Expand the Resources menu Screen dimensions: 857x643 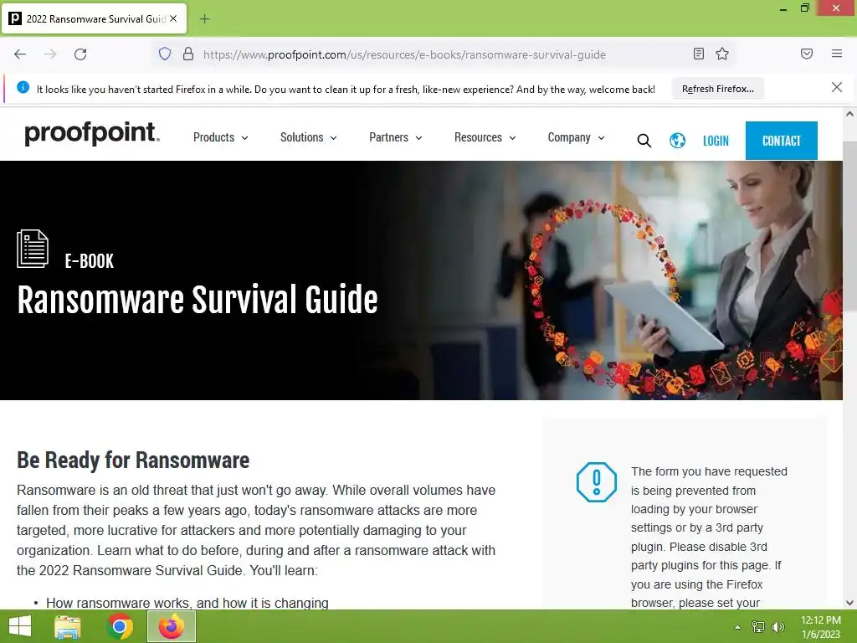(x=485, y=137)
